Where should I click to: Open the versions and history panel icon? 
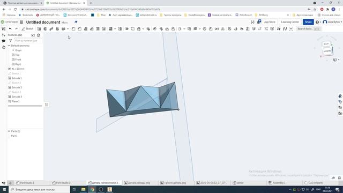click(4, 47)
